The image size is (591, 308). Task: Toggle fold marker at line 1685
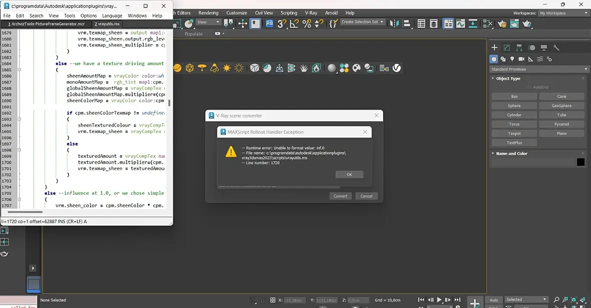coord(20,70)
